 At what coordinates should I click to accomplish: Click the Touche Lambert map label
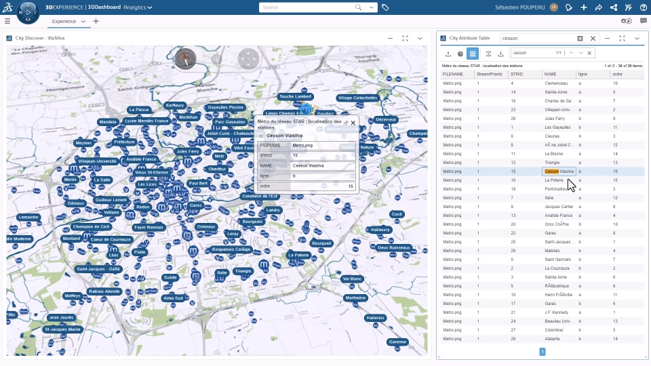pyautogui.click(x=295, y=96)
